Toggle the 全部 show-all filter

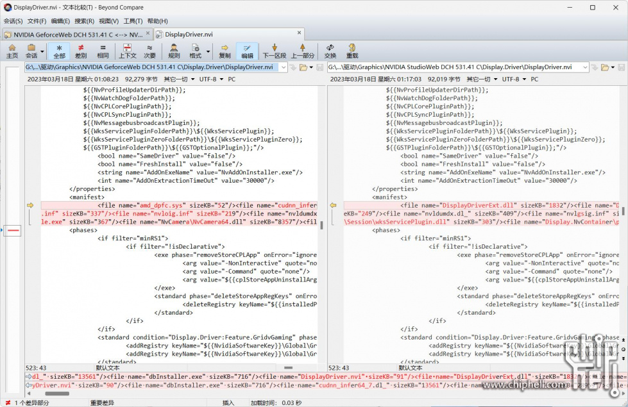[x=59, y=51]
